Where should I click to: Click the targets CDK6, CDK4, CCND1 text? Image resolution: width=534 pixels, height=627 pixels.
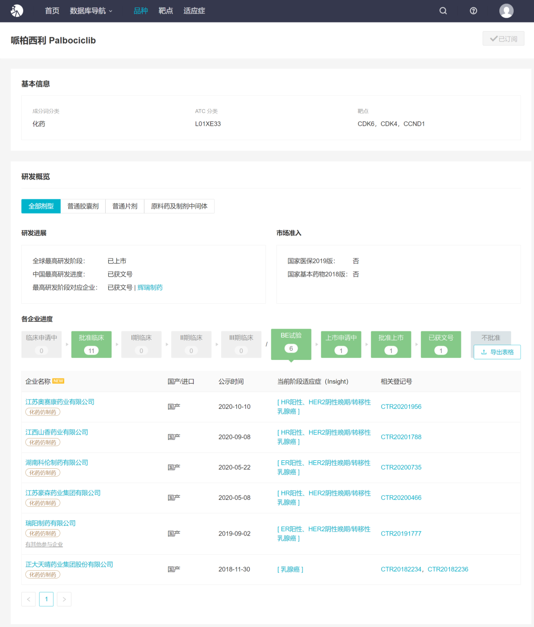click(391, 124)
